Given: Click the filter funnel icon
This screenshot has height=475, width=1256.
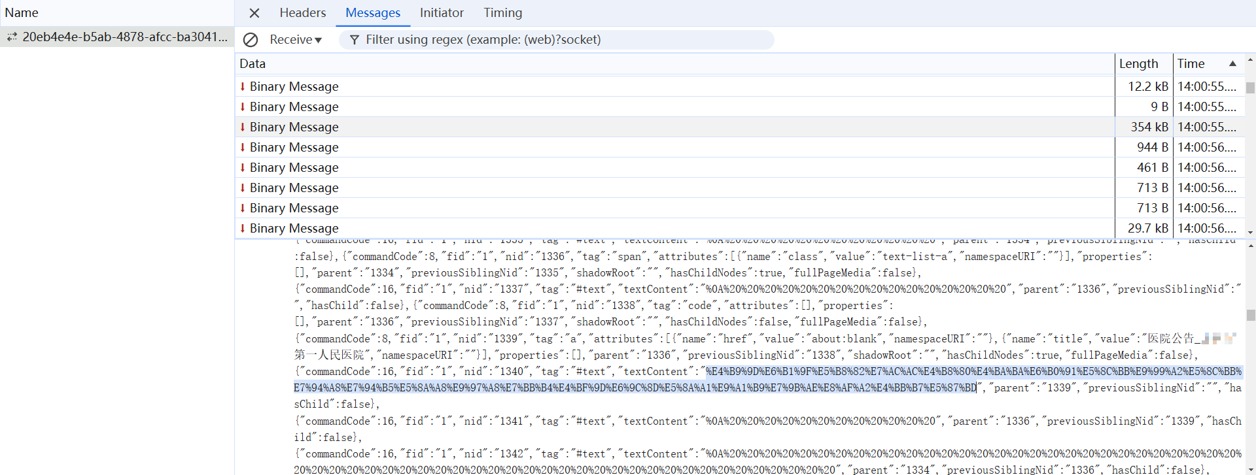Looking at the screenshot, I should (x=354, y=40).
